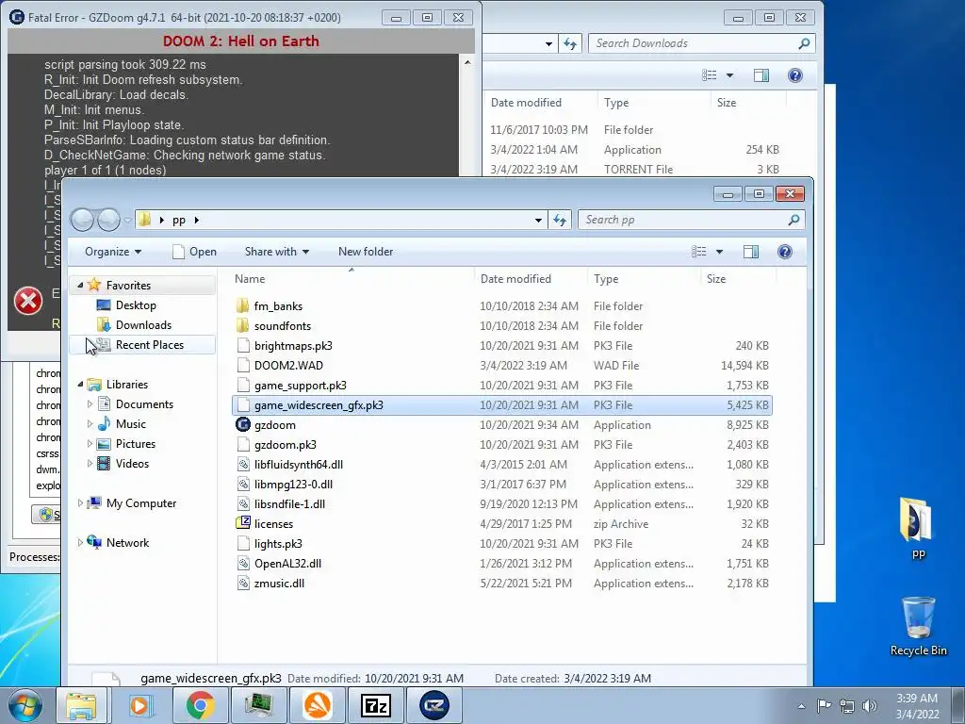965x724 pixels.
Task: Click help icon in Downloads window
Action: point(795,75)
